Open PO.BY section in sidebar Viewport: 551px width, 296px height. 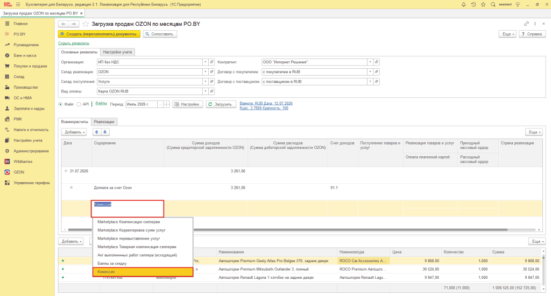[20, 34]
